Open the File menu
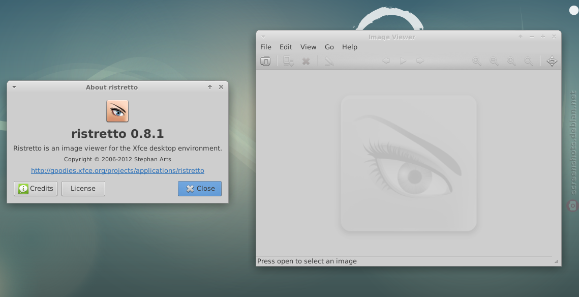This screenshot has width=579, height=297. click(x=265, y=47)
